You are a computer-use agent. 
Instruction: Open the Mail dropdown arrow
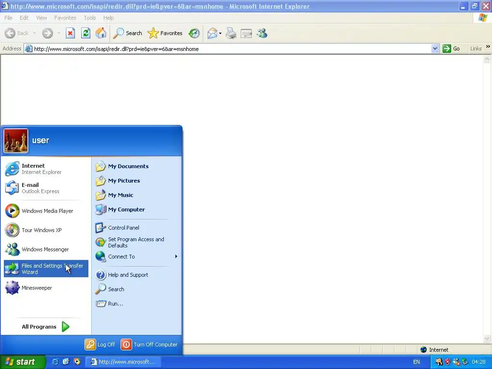pyautogui.click(x=220, y=33)
